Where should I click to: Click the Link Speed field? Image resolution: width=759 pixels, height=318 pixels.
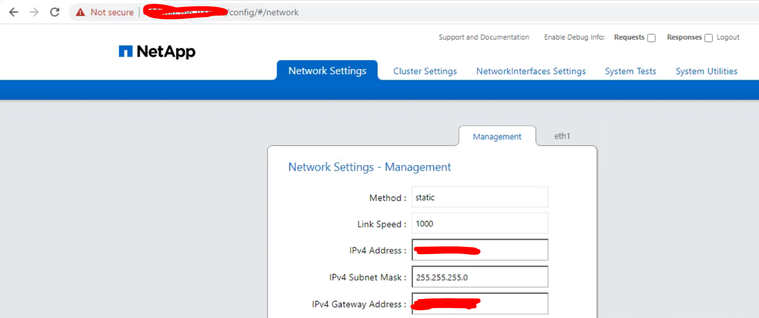[479, 224]
